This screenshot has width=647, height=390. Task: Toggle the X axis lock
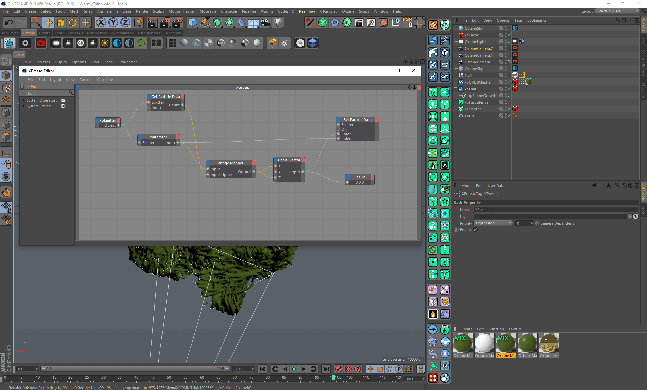(101, 23)
